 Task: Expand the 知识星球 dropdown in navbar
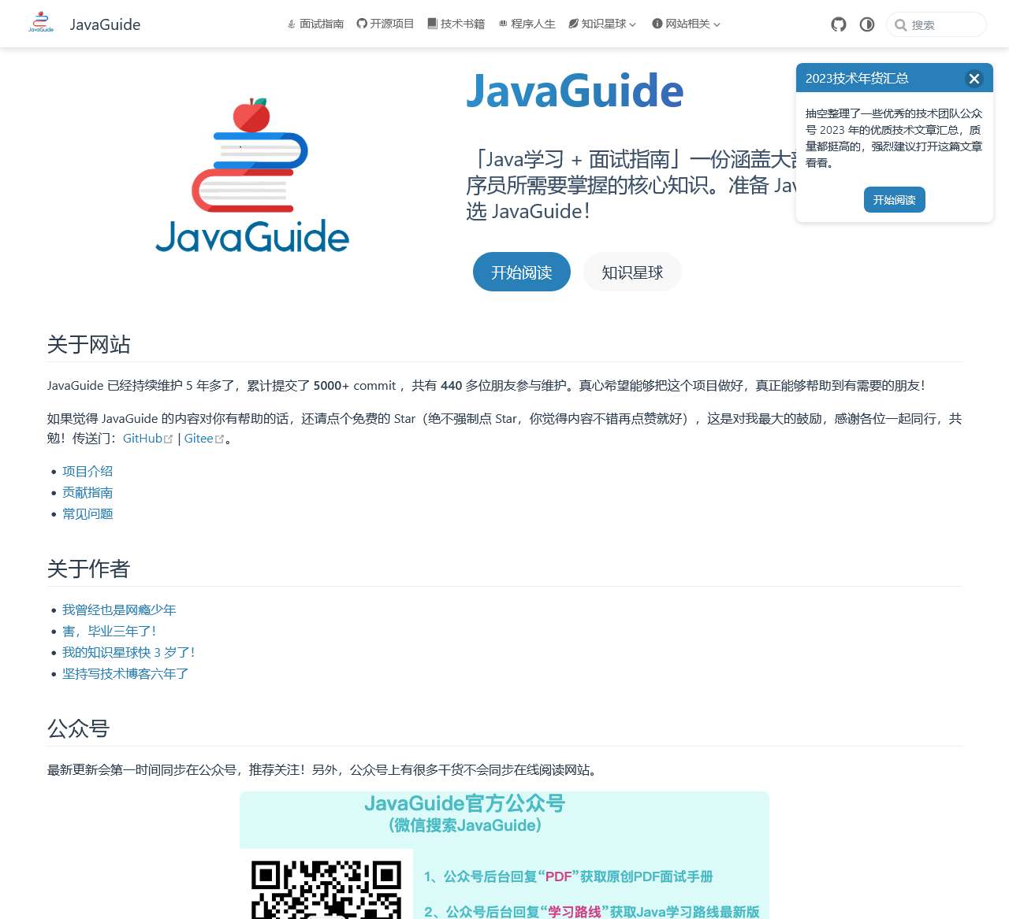click(602, 24)
